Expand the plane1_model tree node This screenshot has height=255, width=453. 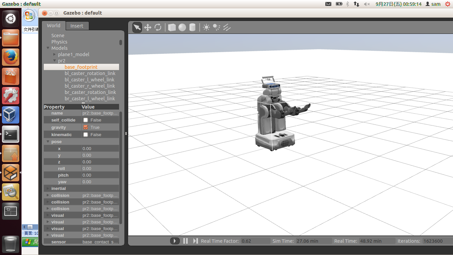point(55,54)
